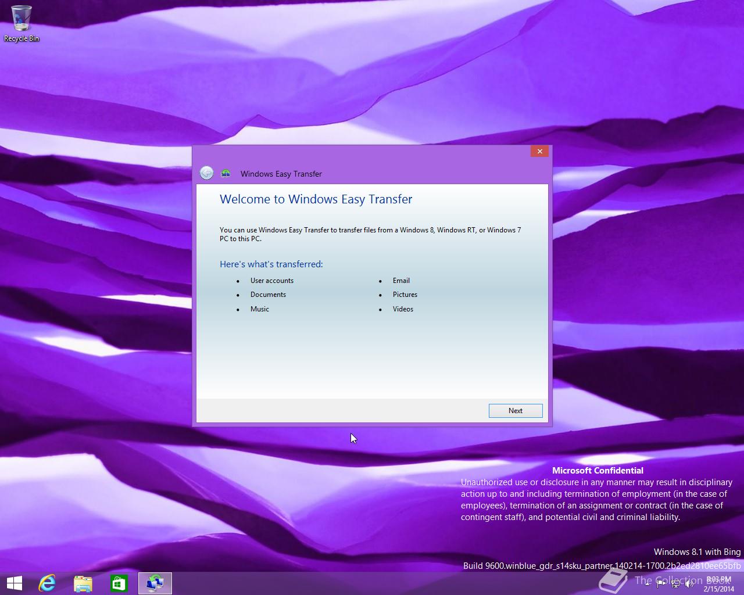Open the network tray icon
The width and height of the screenshot is (744, 595).
(x=675, y=584)
